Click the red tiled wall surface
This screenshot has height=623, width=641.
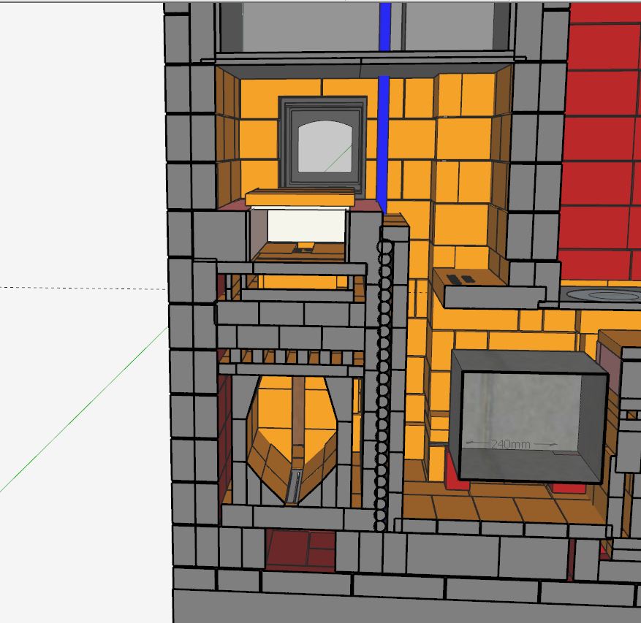pos(599,146)
